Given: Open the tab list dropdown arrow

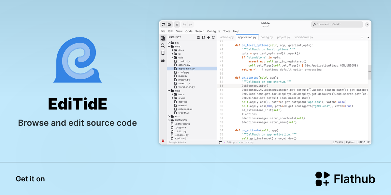Looking at the screenshot, I should coord(369,37).
